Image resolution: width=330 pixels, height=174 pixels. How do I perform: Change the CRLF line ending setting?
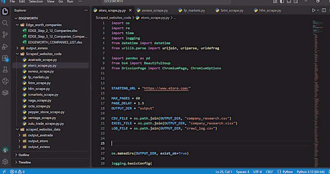(269, 172)
